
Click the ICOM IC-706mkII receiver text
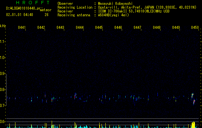[x=113, y=11]
